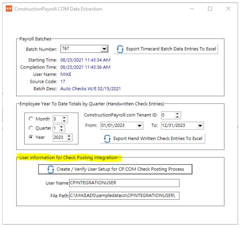
Task: Click Batch Desc value Auto Checks W/E 02/15/2021
Action: [90, 89]
